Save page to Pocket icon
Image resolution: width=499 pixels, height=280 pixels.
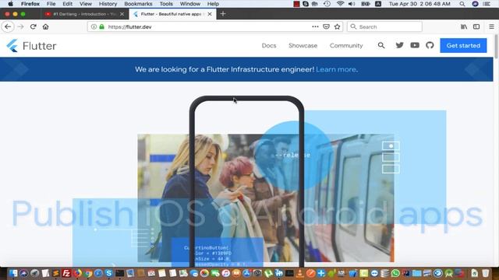pos(326,26)
